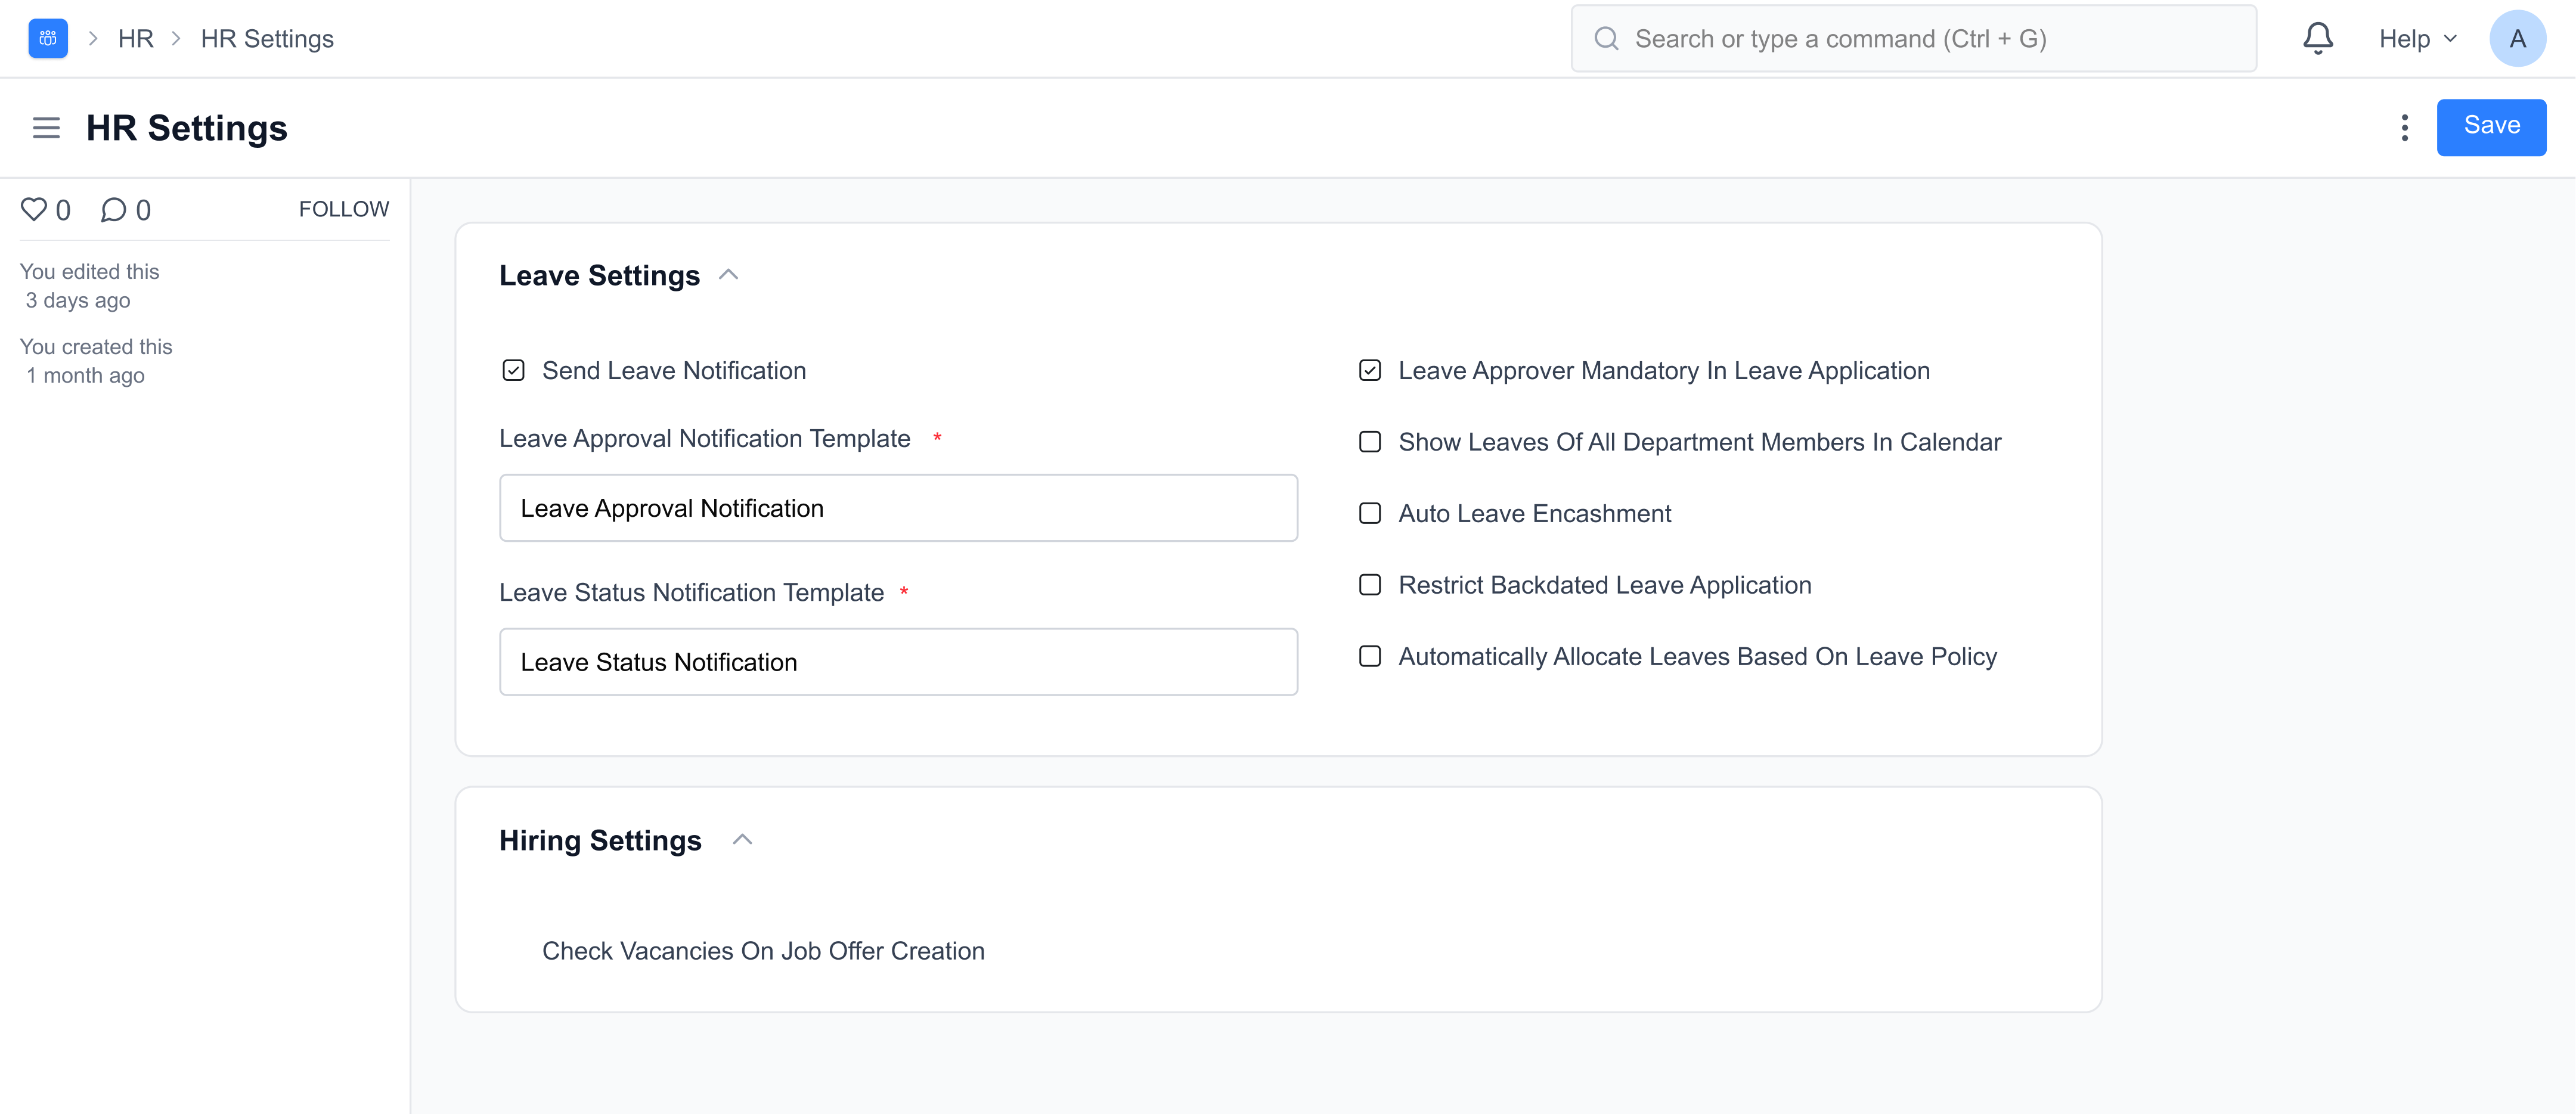
Task: Like this document with the heart icon
Action: click(x=34, y=209)
